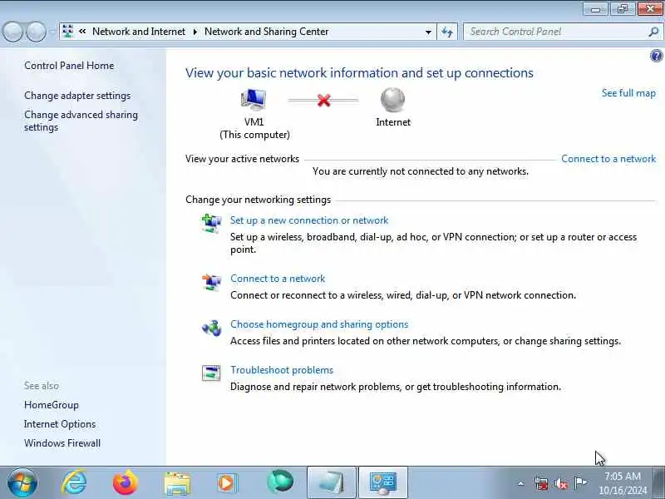Open the Windows Start menu
This screenshot has width=665, height=499.
click(x=22, y=483)
